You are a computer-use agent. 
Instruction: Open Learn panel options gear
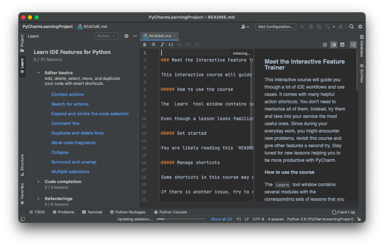click(x=126, y=36)
